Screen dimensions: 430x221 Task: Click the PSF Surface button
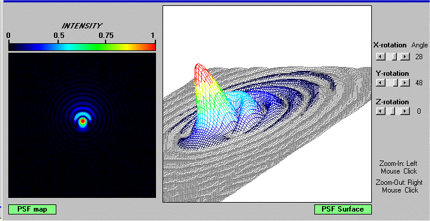coord(343,209)
